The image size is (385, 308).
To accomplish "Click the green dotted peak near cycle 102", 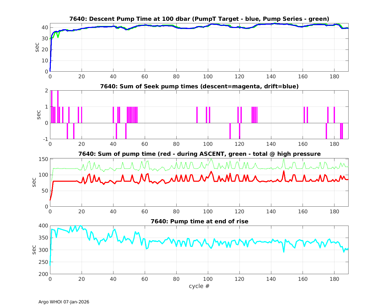I will 211,159.
